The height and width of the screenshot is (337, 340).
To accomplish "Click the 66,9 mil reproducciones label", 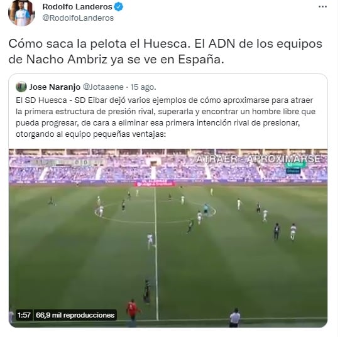I will tap(75, 315).
